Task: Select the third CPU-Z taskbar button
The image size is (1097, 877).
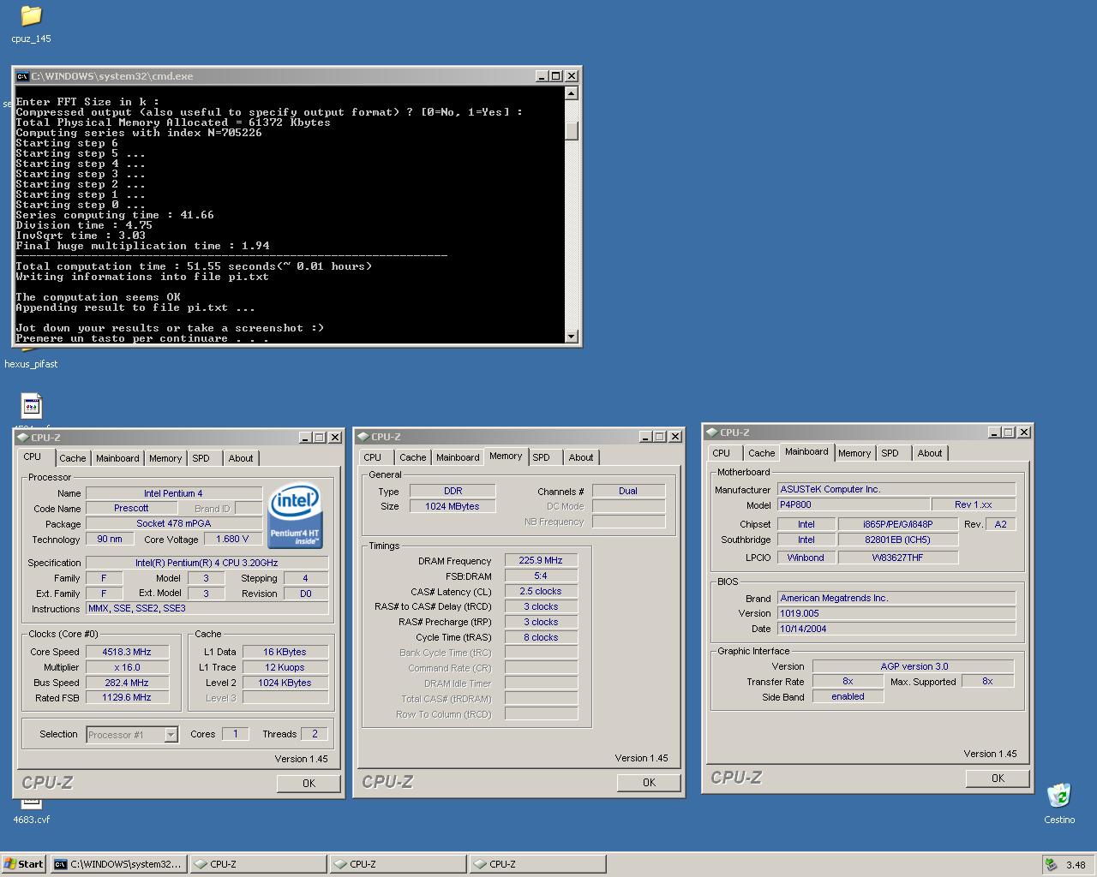Action: point(538,864)
